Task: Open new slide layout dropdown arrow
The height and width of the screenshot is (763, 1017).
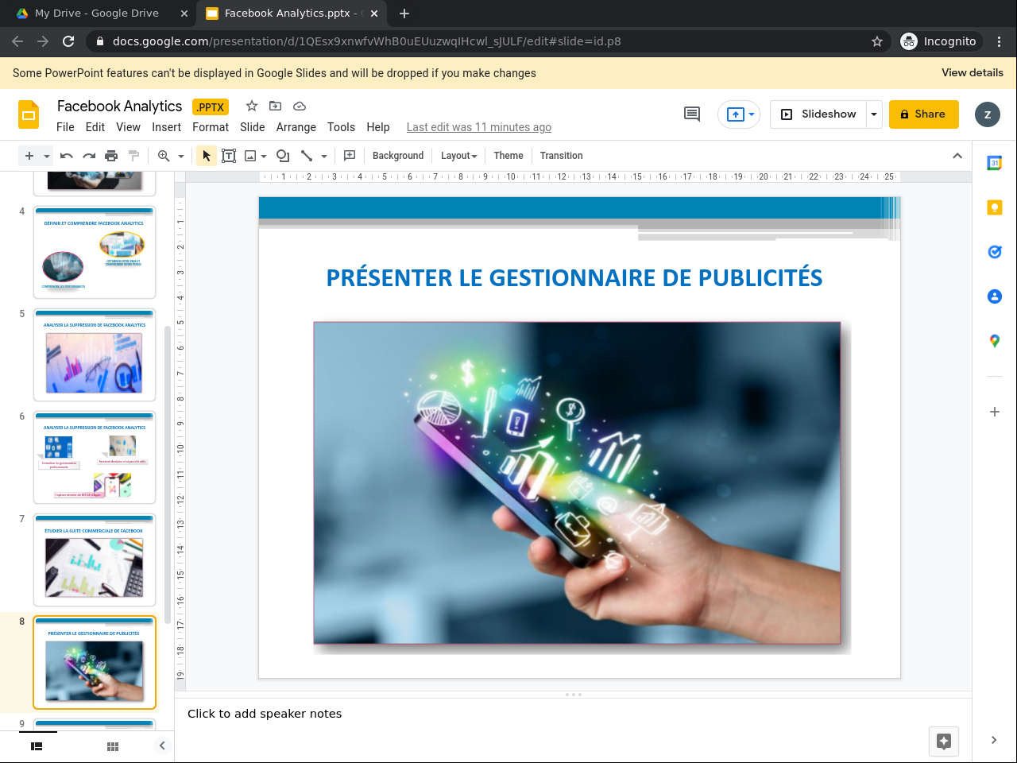Action: pyautogui.click(x=47, y=156)
